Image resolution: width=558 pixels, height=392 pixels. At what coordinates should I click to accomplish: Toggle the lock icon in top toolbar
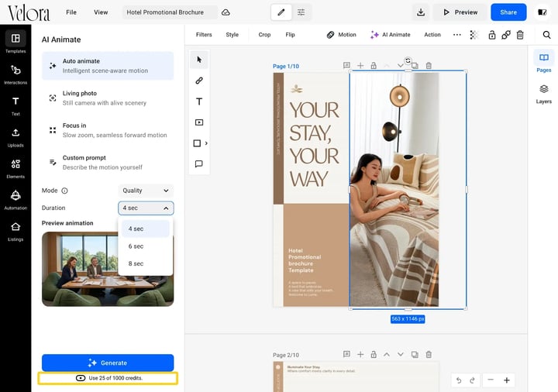(x=492, y=35)
